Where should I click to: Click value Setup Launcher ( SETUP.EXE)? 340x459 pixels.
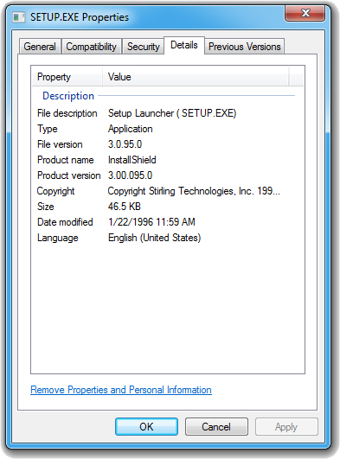(172, 113)
